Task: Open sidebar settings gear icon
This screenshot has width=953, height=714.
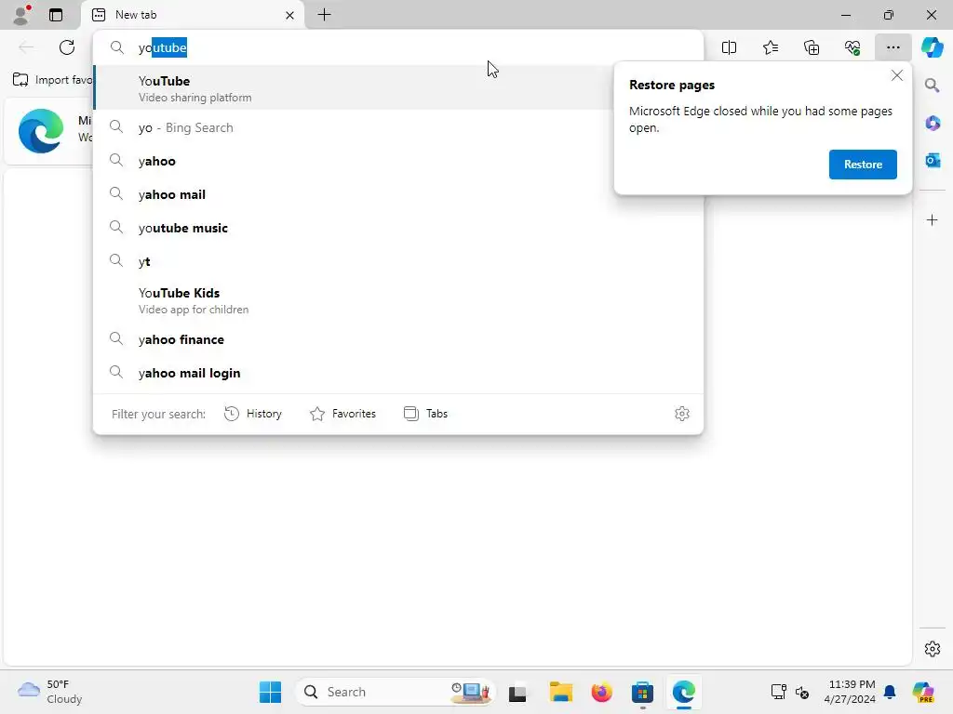Action: 933,648
